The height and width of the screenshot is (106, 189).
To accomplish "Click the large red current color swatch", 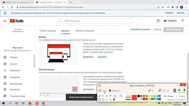I will pyautogui.click(x=134, y=97).
